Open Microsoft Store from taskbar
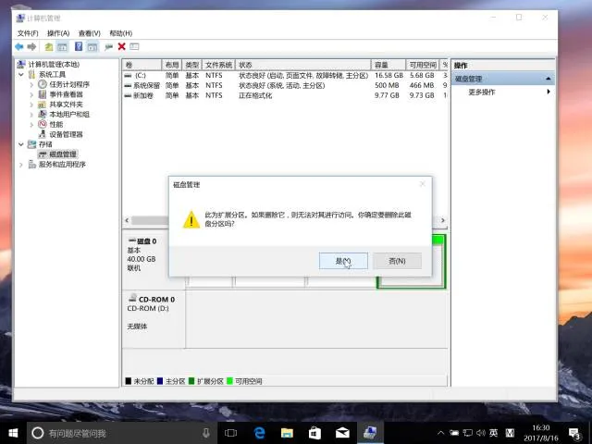Viewport: 592px width, 444px height. [314, 433]
